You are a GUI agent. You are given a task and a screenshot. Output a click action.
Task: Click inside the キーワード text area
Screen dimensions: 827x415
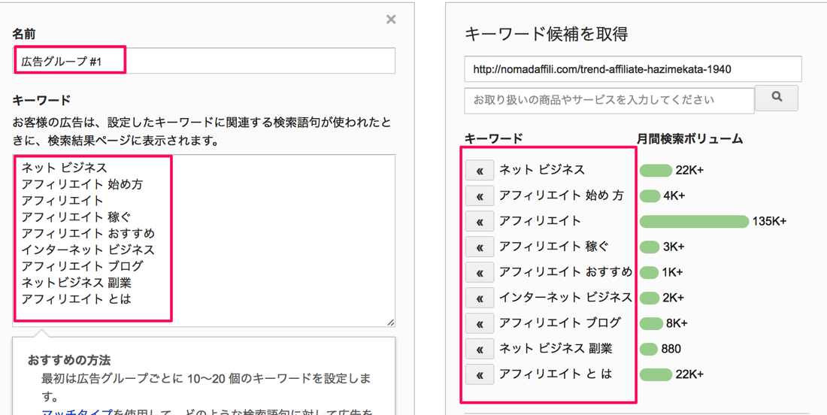click(x=204, y=241)
